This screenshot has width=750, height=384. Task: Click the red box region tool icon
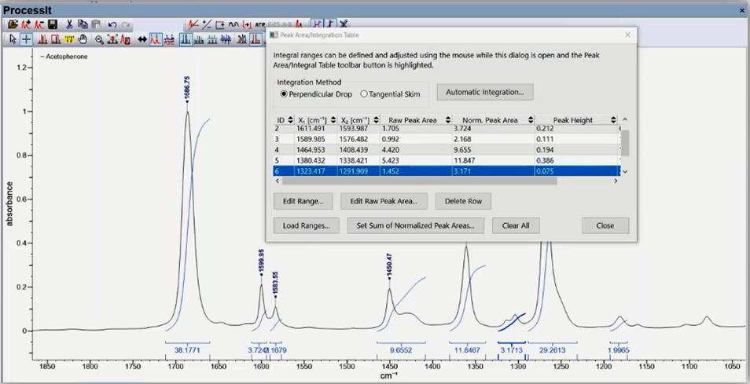[x=56, y=39]
